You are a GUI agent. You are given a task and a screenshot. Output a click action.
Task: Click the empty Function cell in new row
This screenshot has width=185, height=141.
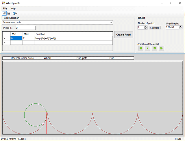(73, 43)
